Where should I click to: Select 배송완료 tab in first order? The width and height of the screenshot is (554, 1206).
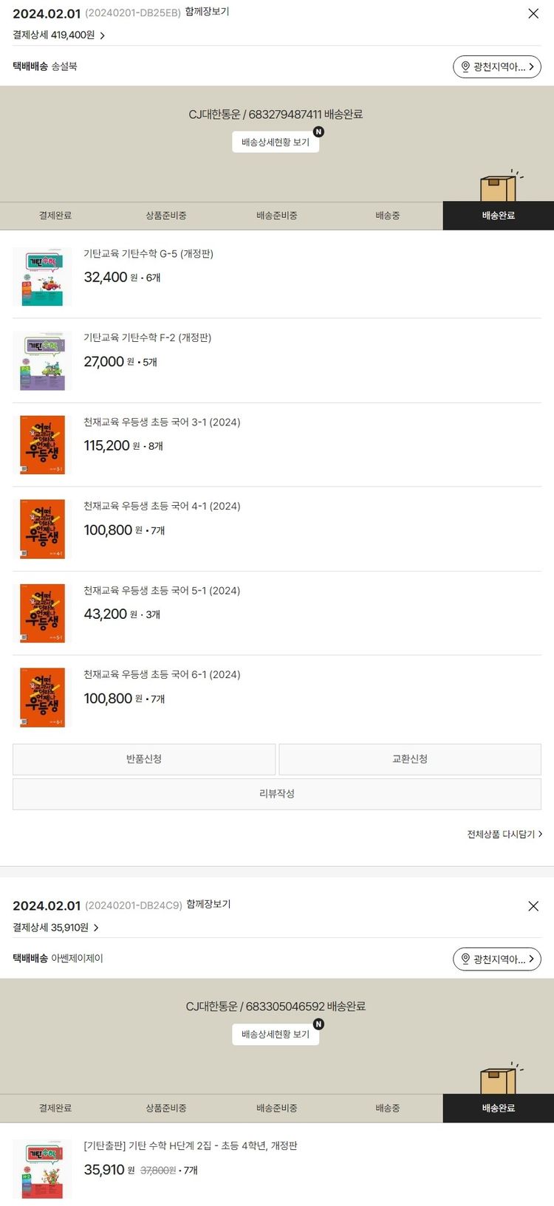[499, 216]
